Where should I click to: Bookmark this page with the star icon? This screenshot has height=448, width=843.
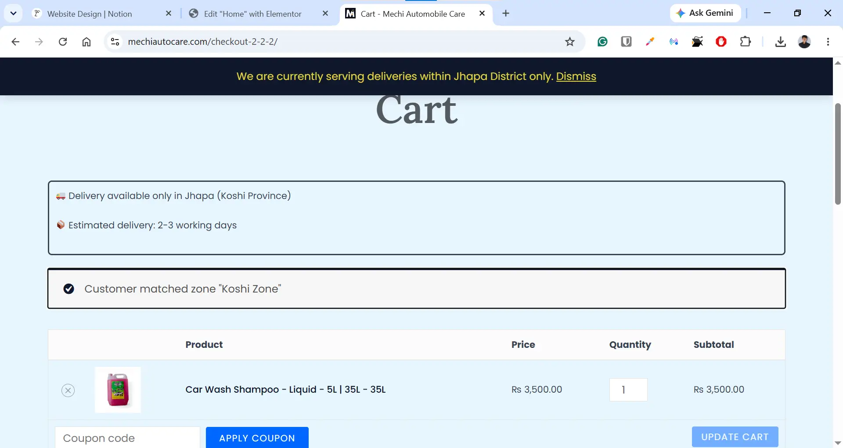point(570,42)
